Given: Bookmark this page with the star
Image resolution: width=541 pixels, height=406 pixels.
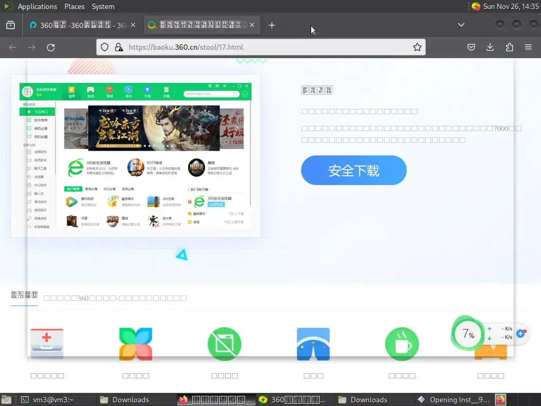Looking at the screenshot, I should tap(417, 47).
